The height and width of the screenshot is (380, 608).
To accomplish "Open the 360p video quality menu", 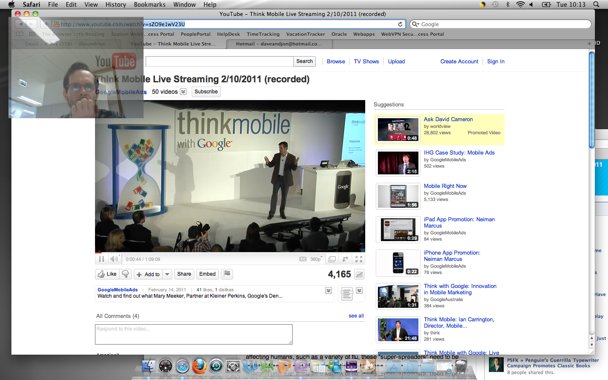I will click(316, 259).
